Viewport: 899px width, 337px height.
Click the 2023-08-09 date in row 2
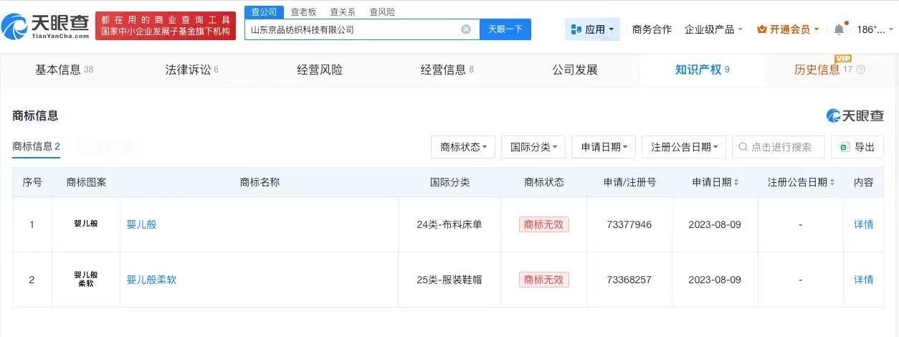[715, 280]
